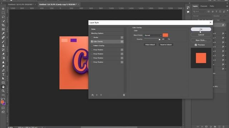Select the Rectangular Marquee tool
This screenshot has height=128, width=229.
3,13
